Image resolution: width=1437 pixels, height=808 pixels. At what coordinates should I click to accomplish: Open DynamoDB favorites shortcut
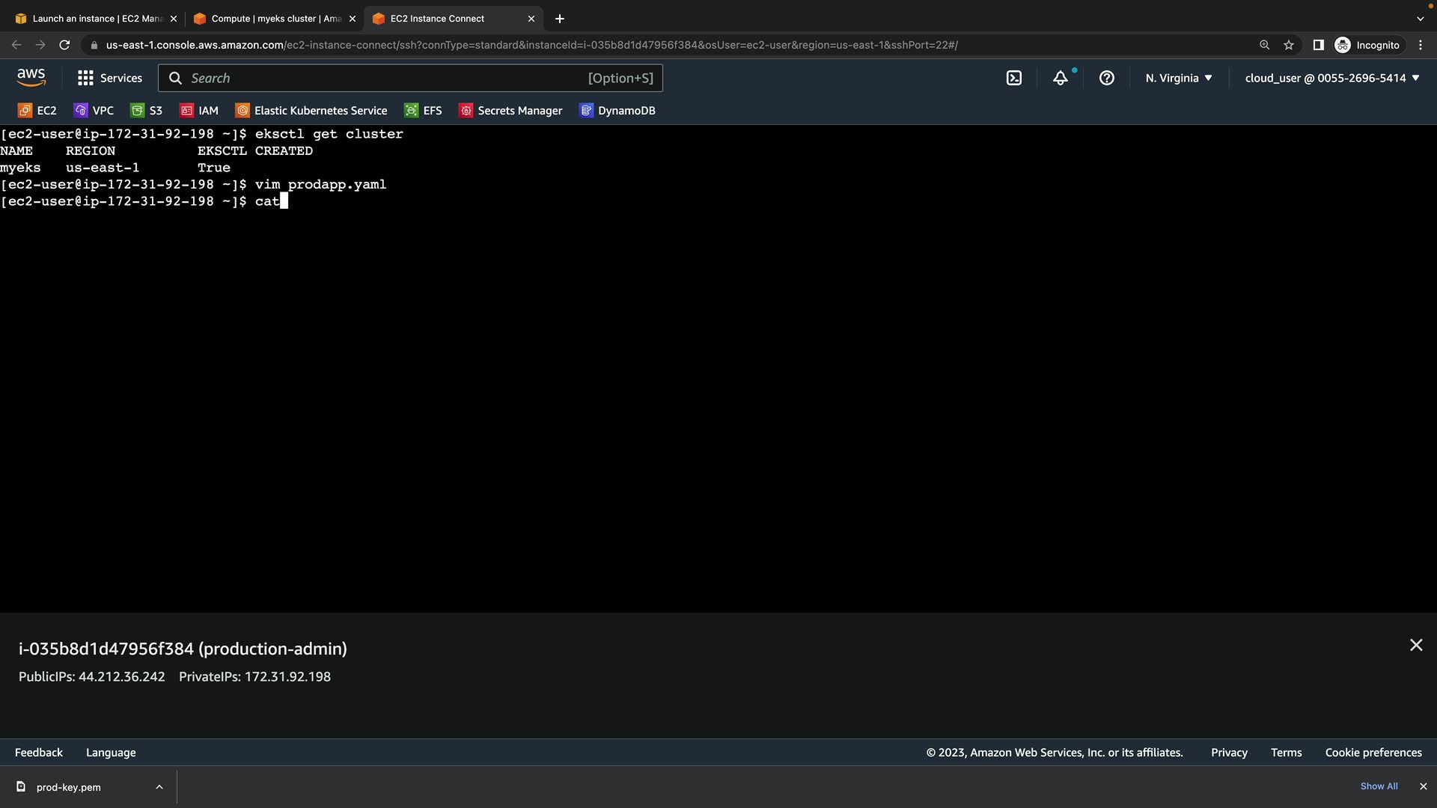617,111
